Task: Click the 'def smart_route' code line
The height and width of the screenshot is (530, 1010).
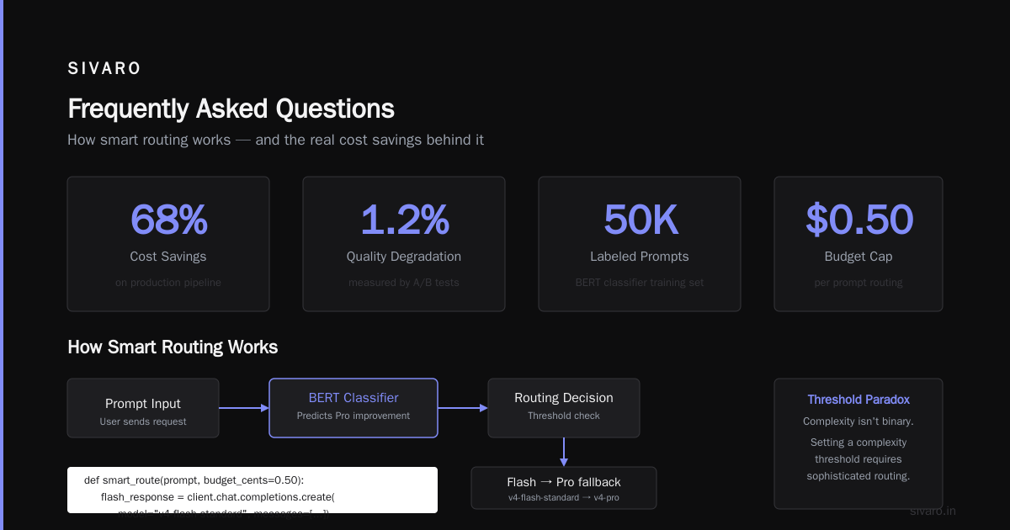Action: (193, 480)
